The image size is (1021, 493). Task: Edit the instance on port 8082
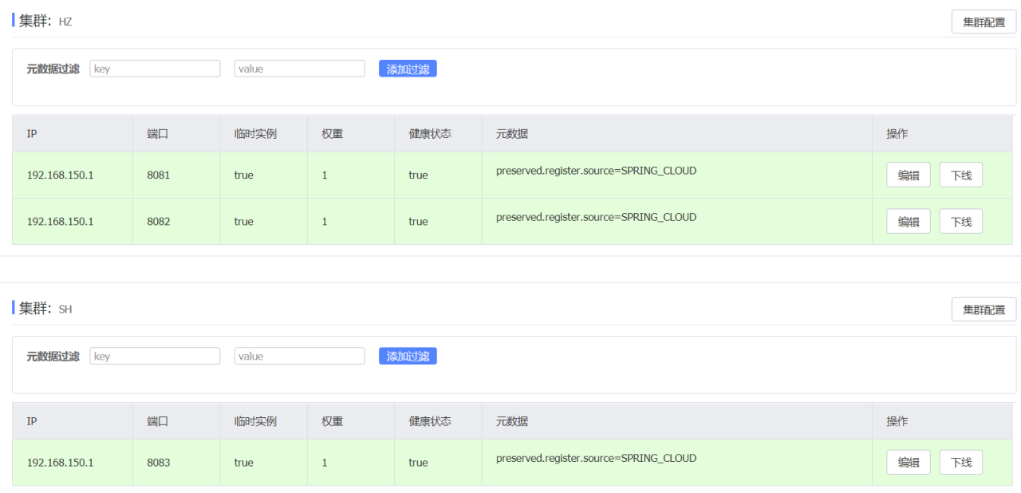click(909, 222)
